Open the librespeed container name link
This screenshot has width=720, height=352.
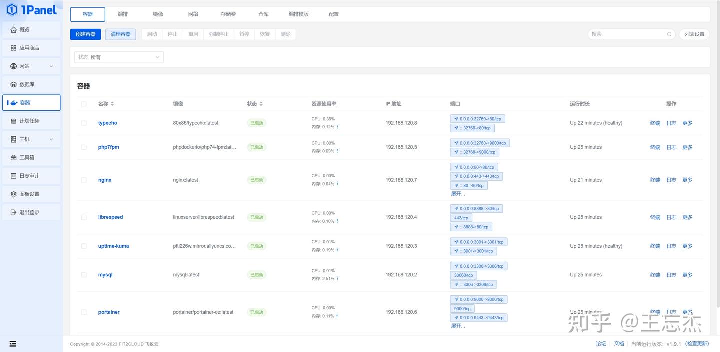point(110,217)
